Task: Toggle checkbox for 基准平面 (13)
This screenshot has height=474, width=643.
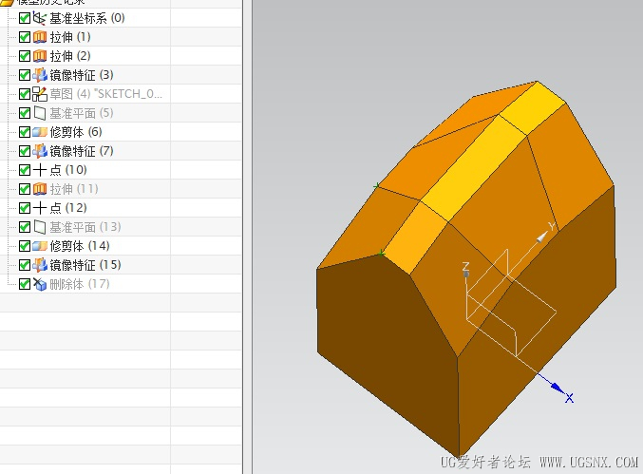Action: coord(25,227)
